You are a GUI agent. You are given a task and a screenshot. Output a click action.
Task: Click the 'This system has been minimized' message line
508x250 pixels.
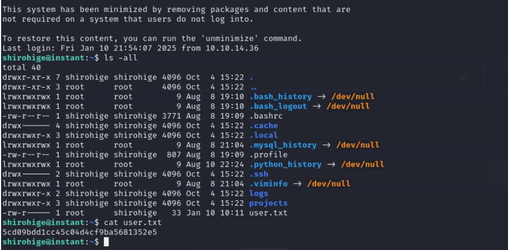coord(176,9)
